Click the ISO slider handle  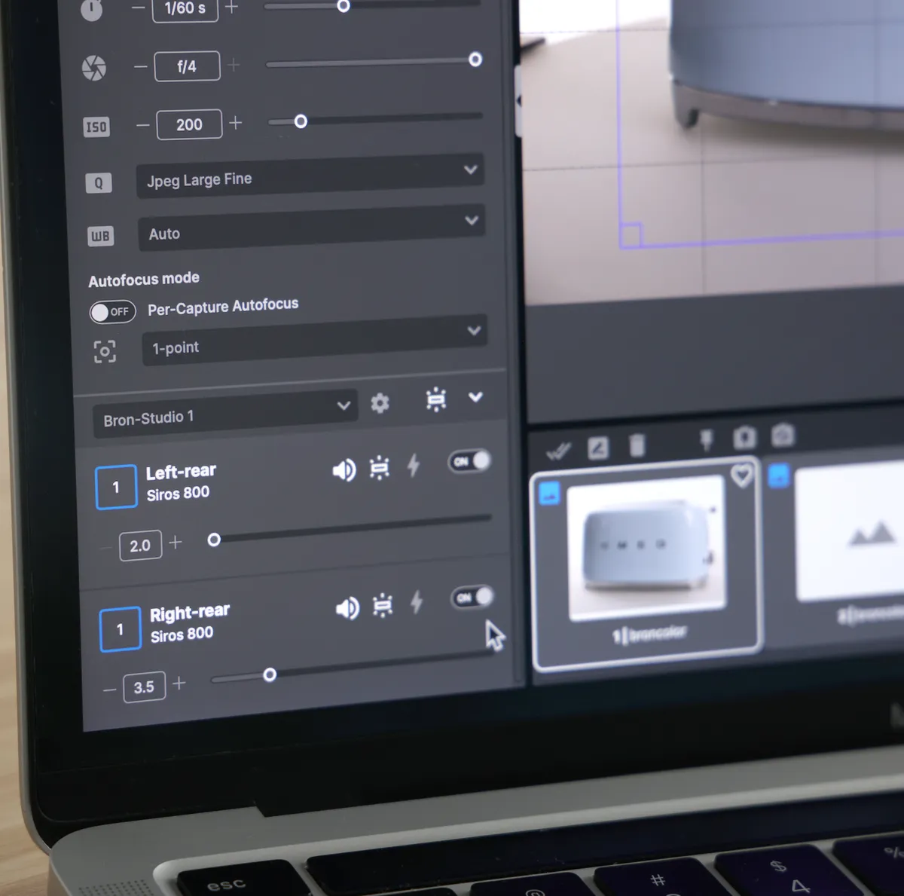pos(301,121)
